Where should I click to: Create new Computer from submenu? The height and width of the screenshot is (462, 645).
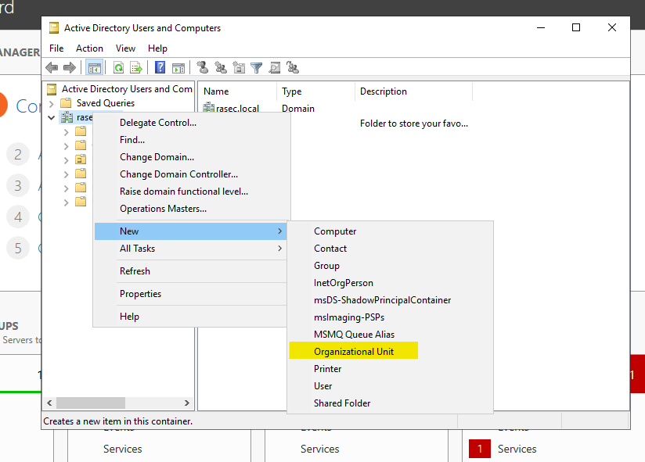pyautogui.click(x=390, y=231)
